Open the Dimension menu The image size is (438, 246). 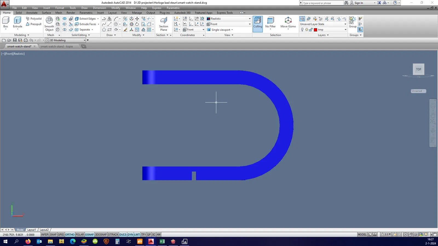tap(99, 8)
